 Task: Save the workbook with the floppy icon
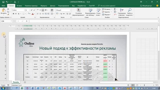pyautogui.click(x=3, y=2)
